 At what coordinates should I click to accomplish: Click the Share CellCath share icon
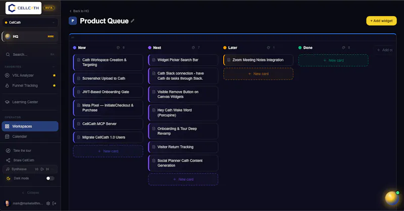(x=8, y=160)
